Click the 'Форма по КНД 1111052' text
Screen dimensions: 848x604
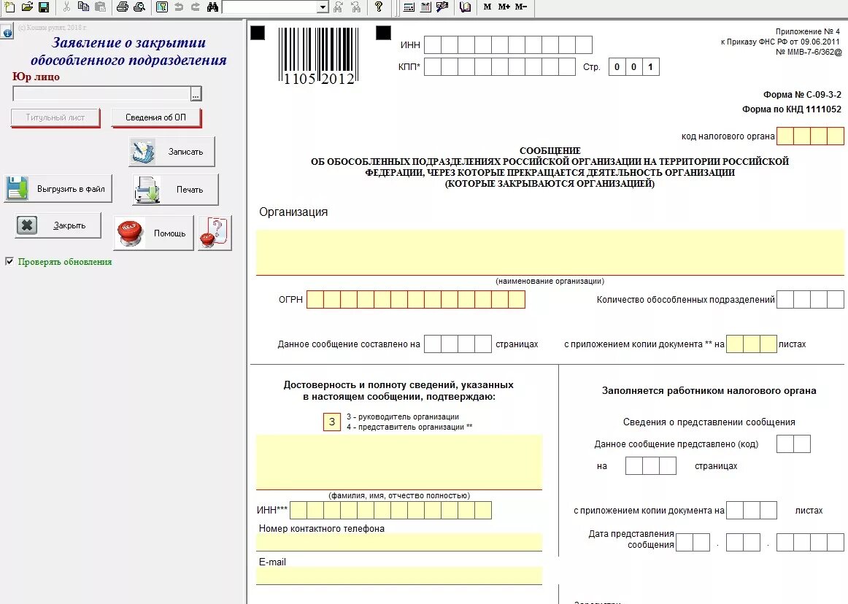[x=792, y=109]
